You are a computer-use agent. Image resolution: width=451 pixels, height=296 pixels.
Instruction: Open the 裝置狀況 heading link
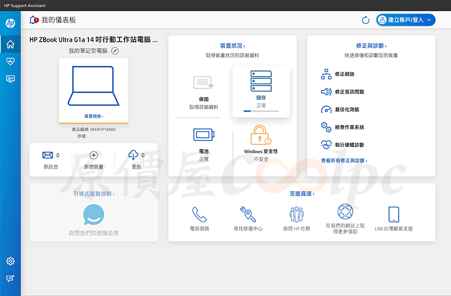[x=232, y=46]
